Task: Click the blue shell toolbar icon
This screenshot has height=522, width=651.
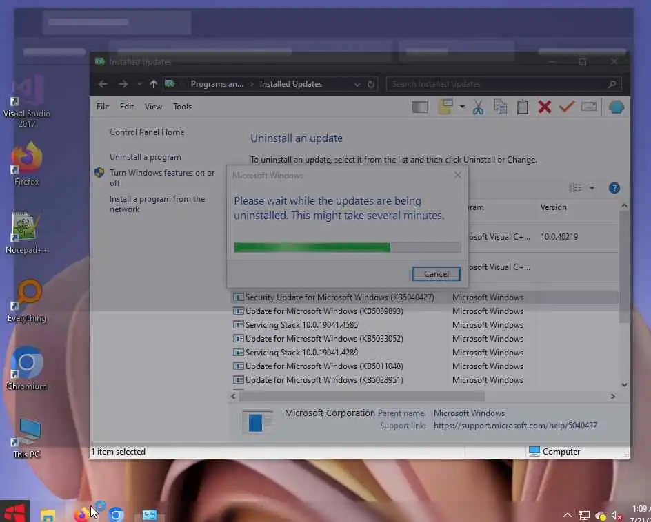Action: (616, 107)
